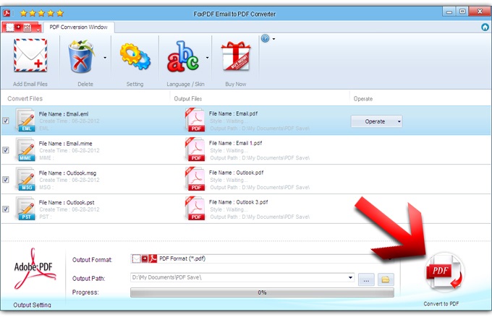Click the MIME file icon for Email.mime
The image size is (492, 317).
coord(25,149)
